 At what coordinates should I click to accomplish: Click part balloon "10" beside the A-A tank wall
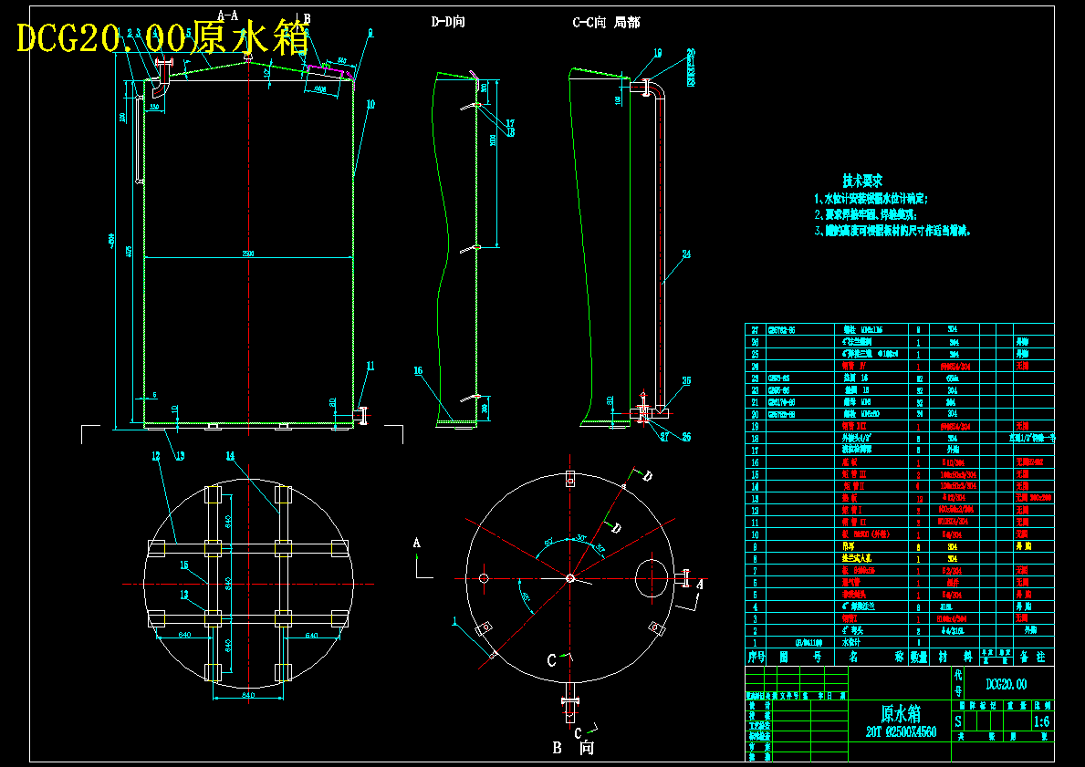tap(370, 105)
